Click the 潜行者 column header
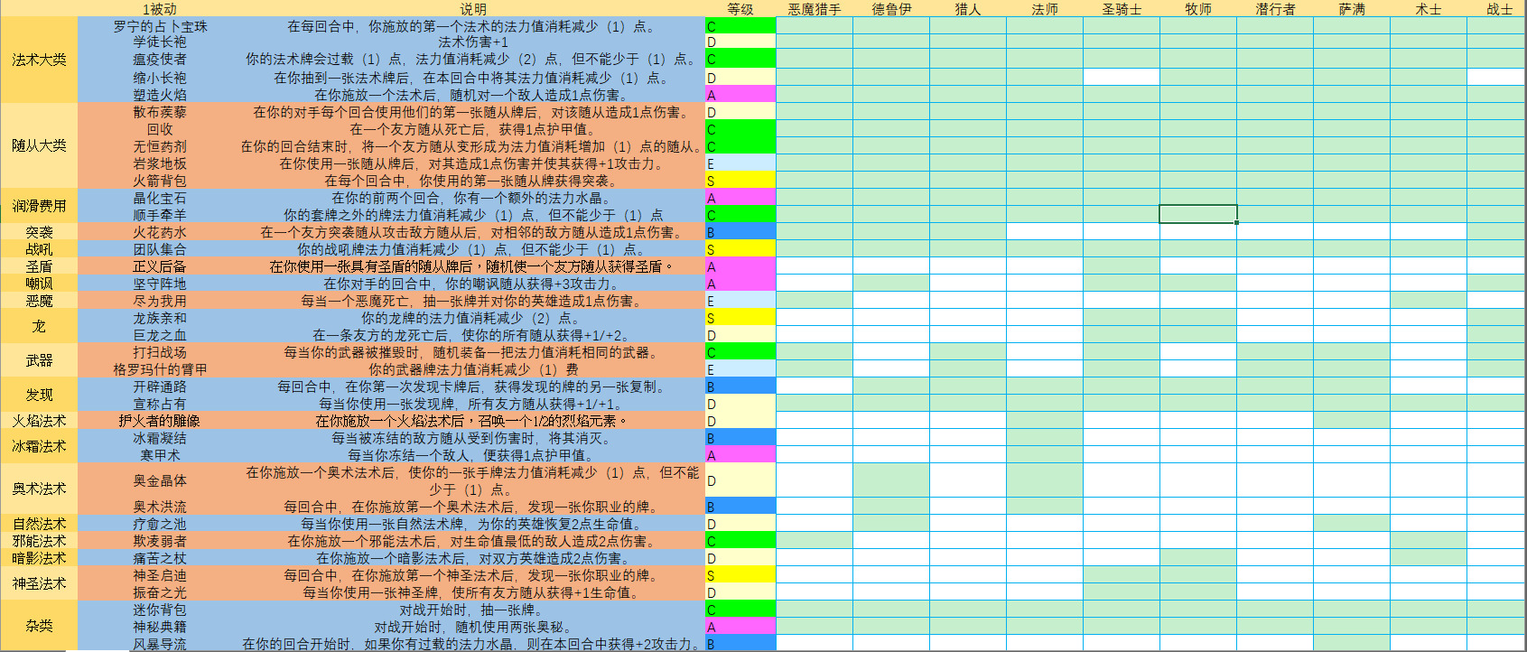Screen dimensions: 1527x652 point(1275,9)
